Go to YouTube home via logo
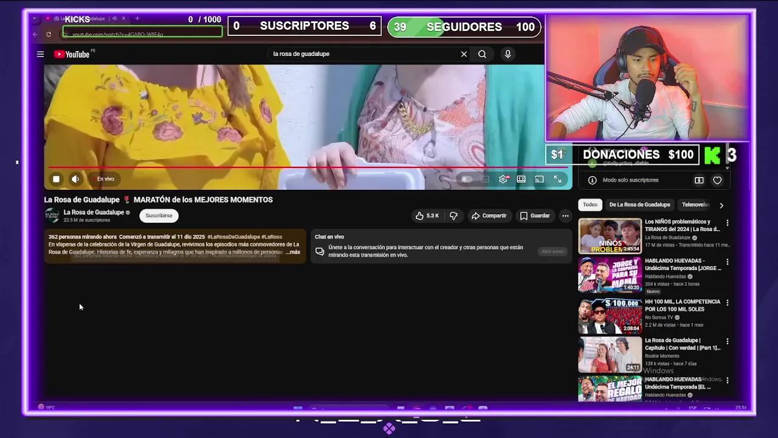This screenshot has width=778, height=438. pos(72,54)
